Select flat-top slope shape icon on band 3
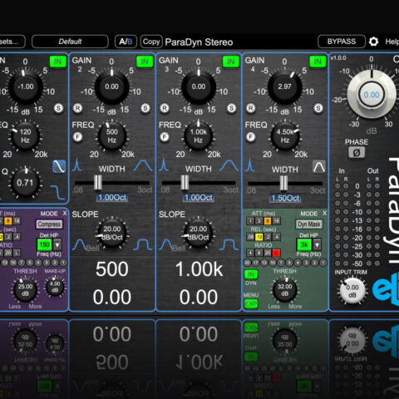This screenshot has width=399, height=399. tap(229, 245)
